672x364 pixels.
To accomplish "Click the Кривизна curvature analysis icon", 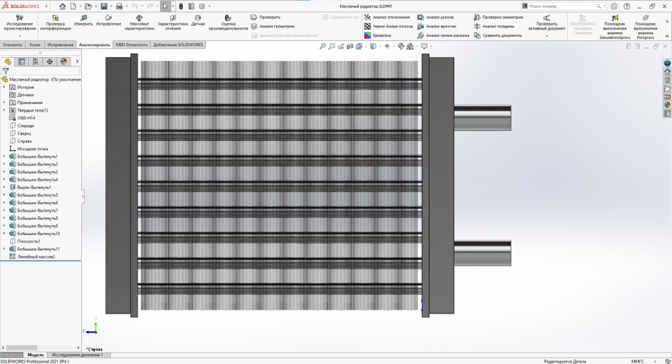I will click(368, 36).
